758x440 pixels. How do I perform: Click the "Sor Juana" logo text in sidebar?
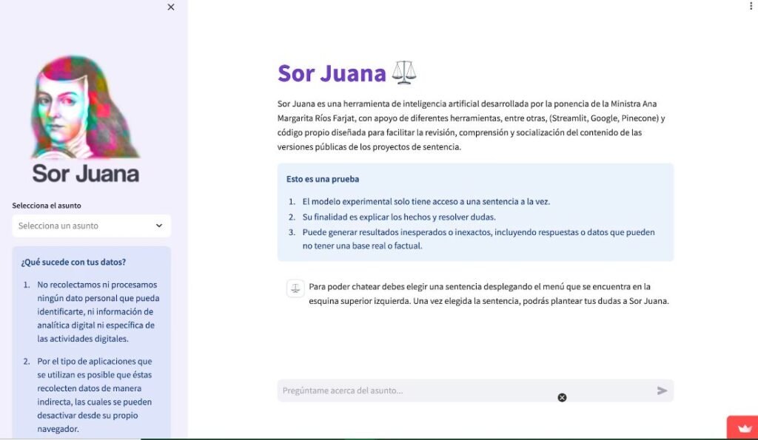(86, 174)
